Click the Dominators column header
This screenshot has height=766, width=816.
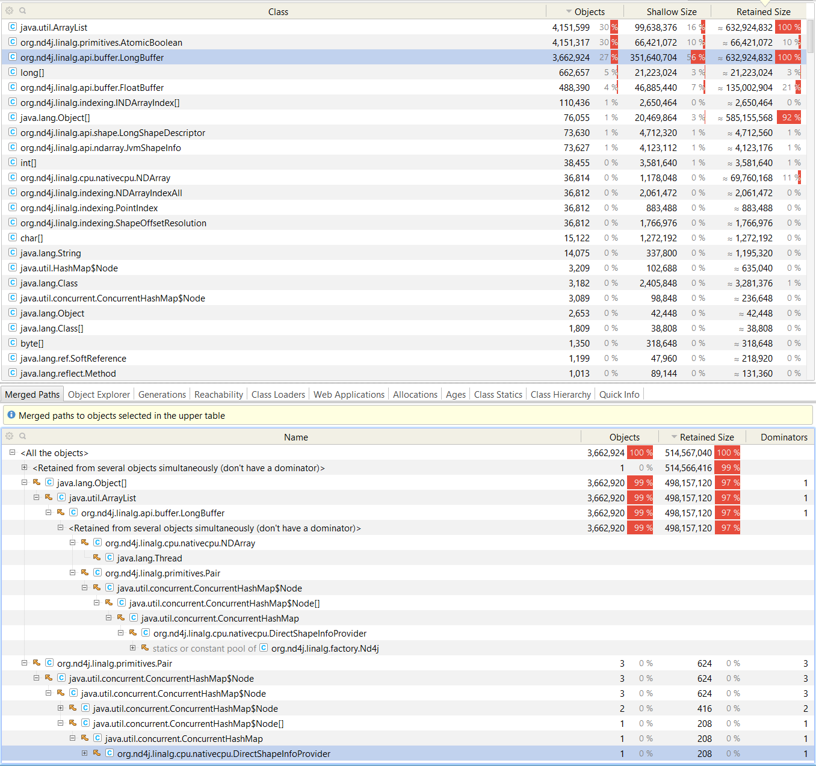pyautogui.click(x=784, y=436)
